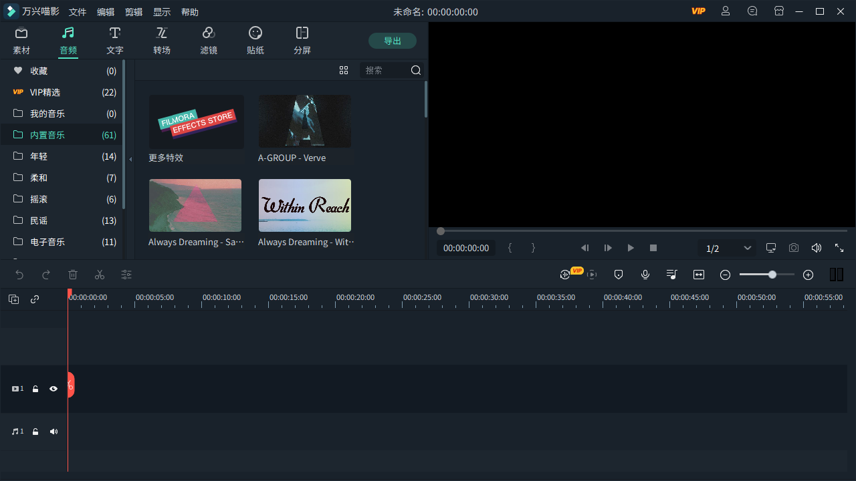The image size is (856, 481).
Task: Open the zoom-to-fit timeline icon
Action: 699,275
